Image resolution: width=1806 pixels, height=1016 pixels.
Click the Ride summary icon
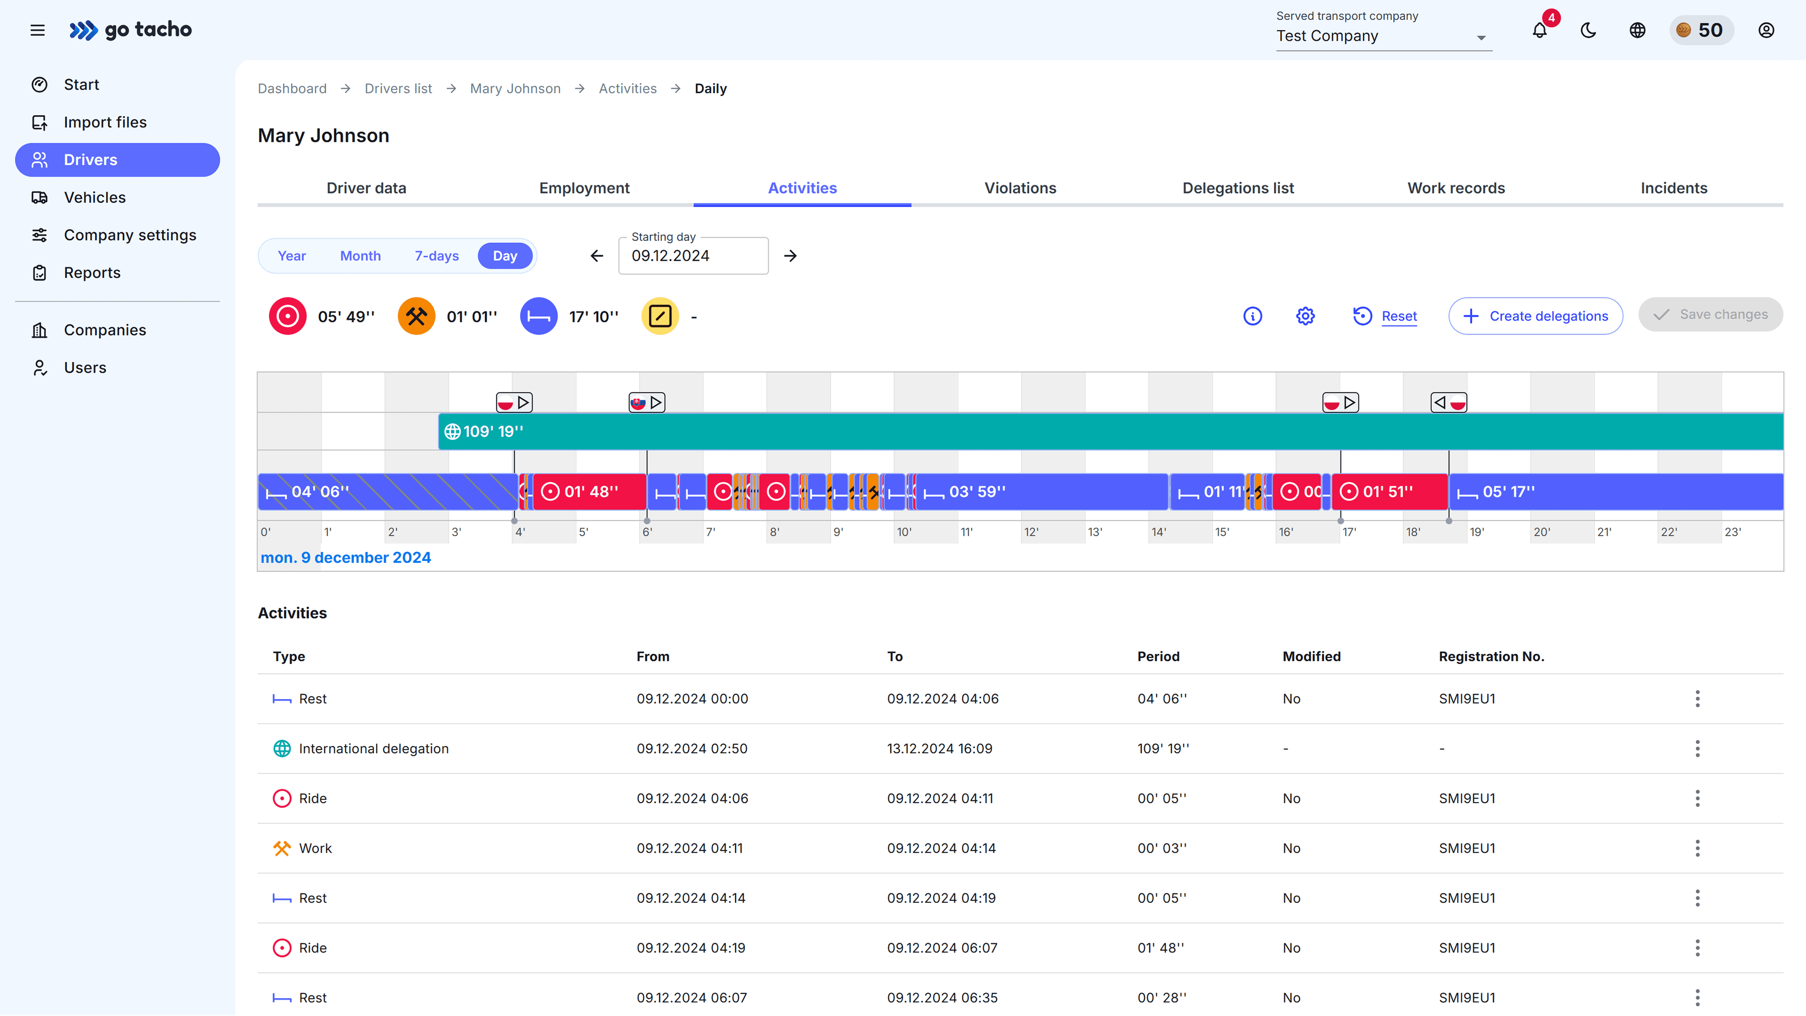click(x=287, y=316)
